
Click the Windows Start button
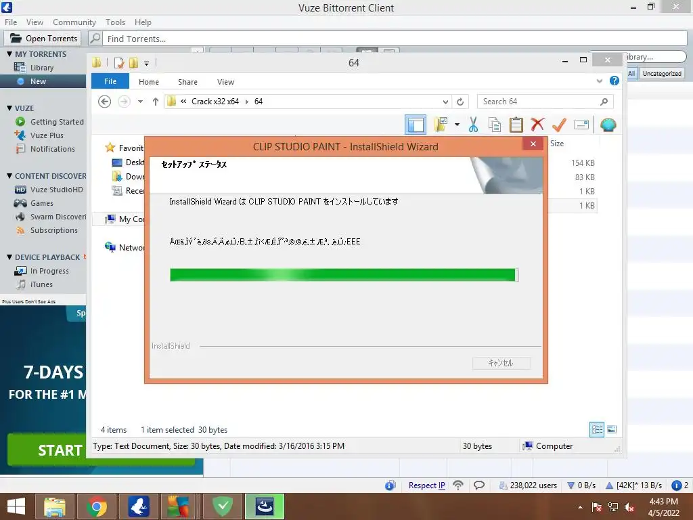tap(16, 506)
